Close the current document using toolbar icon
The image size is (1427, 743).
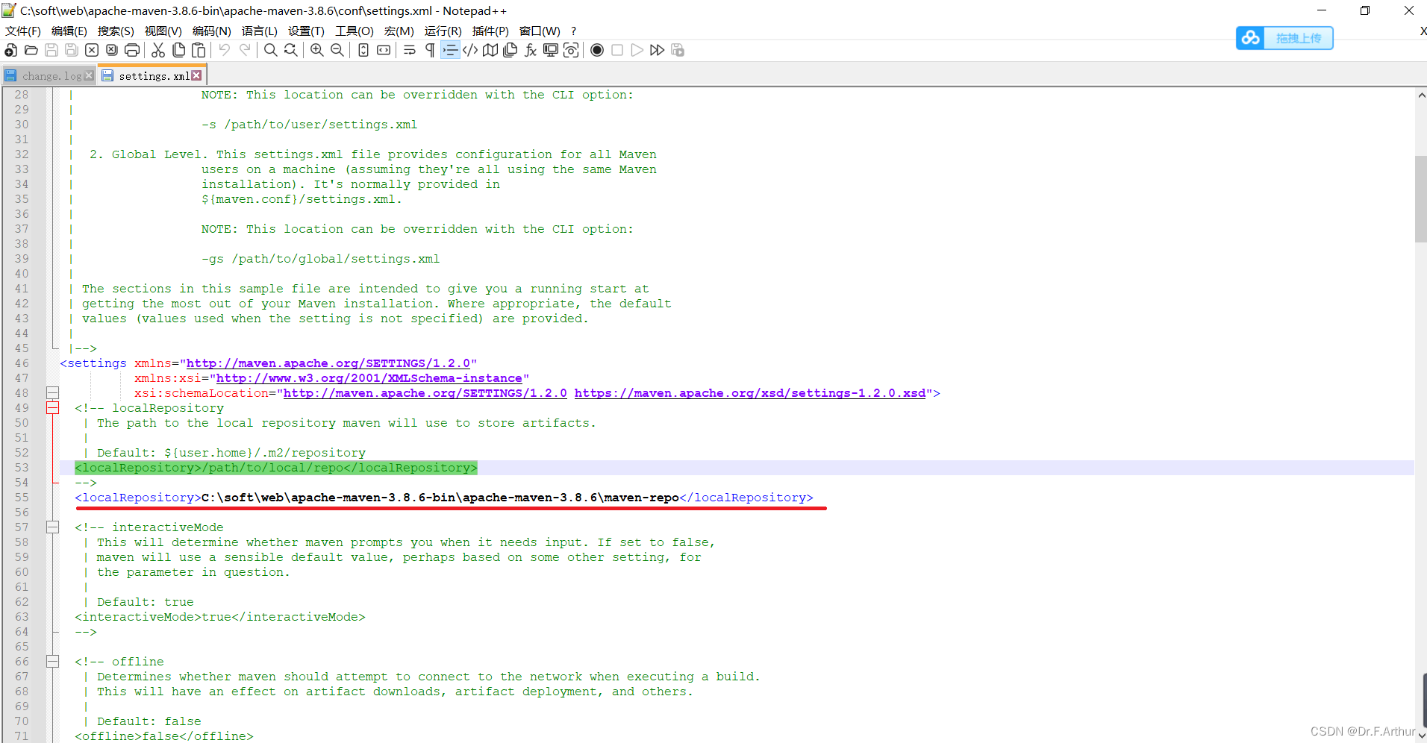(92, 50)
